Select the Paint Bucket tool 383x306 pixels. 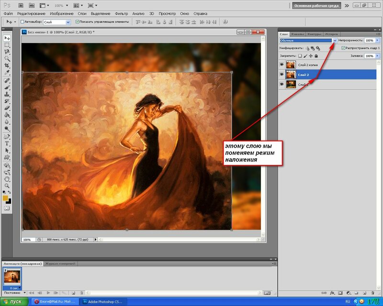[7, 115]
